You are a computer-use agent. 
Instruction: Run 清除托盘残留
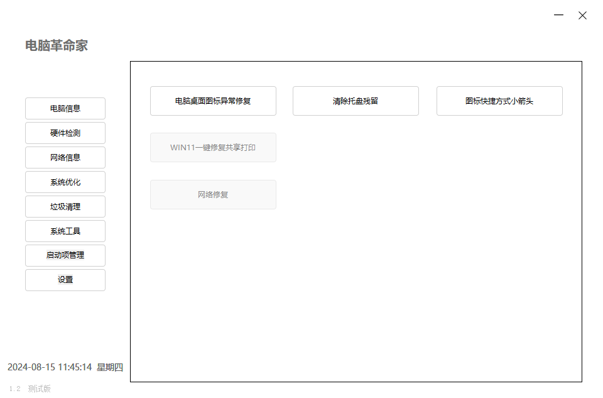(x=356, y=101)
